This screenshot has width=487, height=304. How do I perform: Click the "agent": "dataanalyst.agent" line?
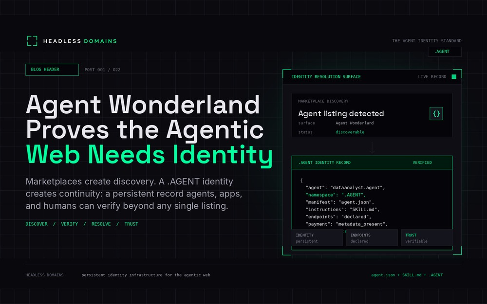345,188
